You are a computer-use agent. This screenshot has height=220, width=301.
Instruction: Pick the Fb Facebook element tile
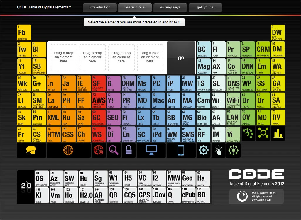[x=24, y=33]
